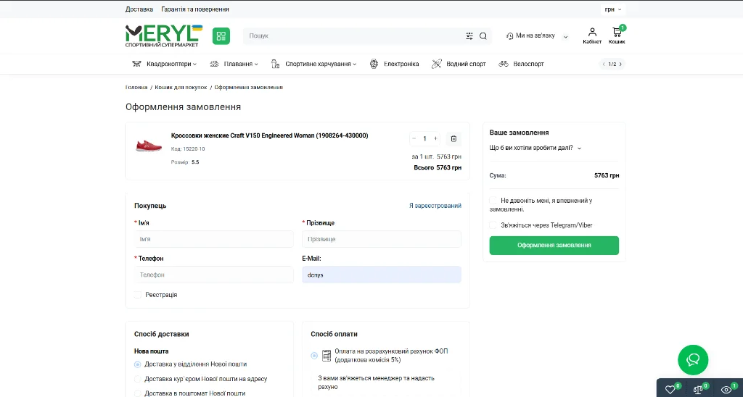The height and width of the screenshot is (397, 743).
Task: Click the Сума amount '5763 грн'
Action: [x=607, y=175]
